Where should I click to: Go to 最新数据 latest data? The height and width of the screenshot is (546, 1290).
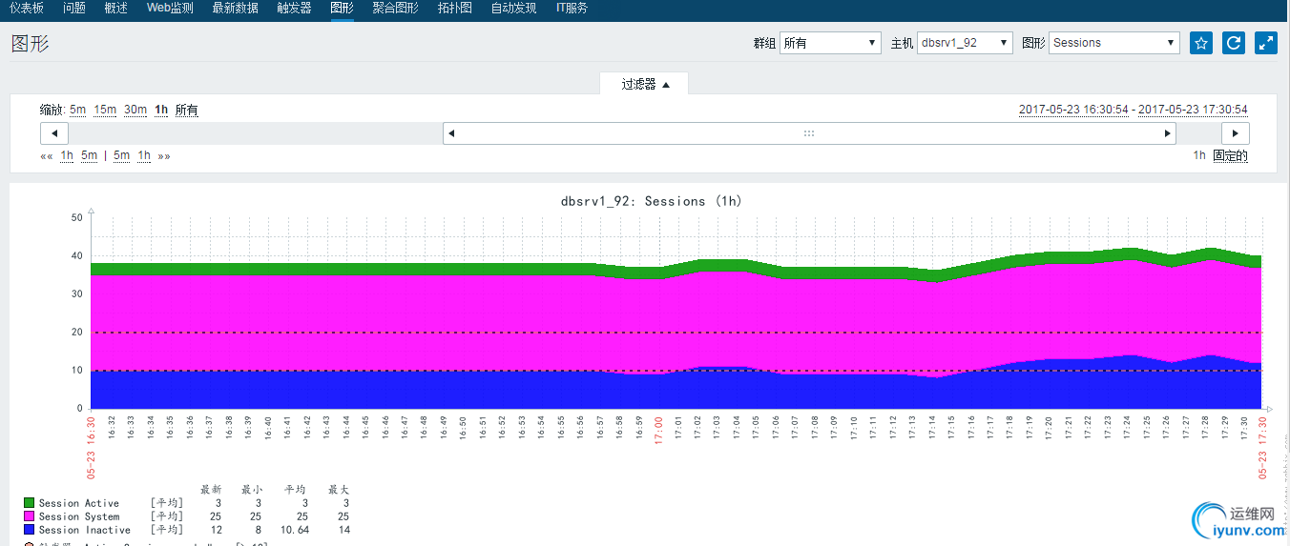235,9
